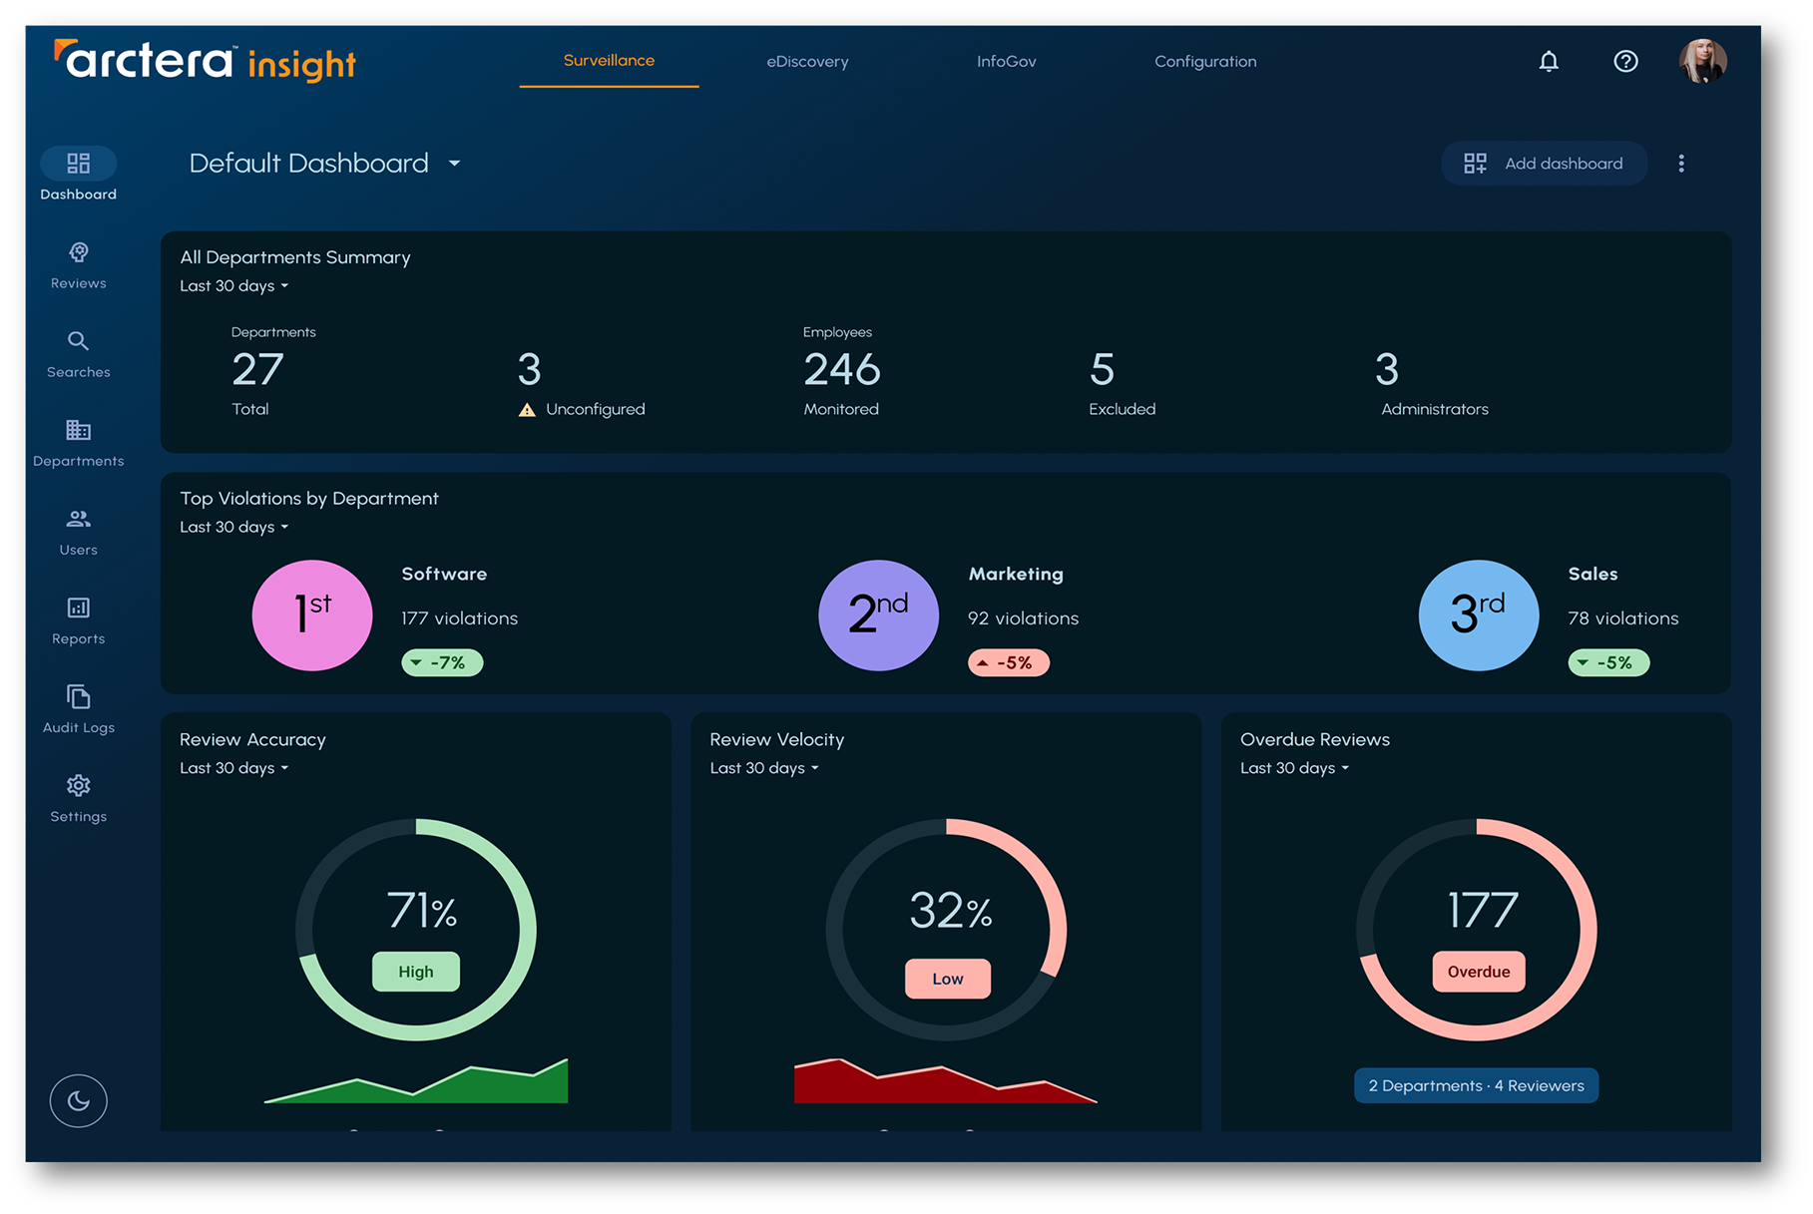The width and height of the screenshot is (1813, 1214).
Task: Change Review Velocity Last 30 days filter
Action: [764, 768]
